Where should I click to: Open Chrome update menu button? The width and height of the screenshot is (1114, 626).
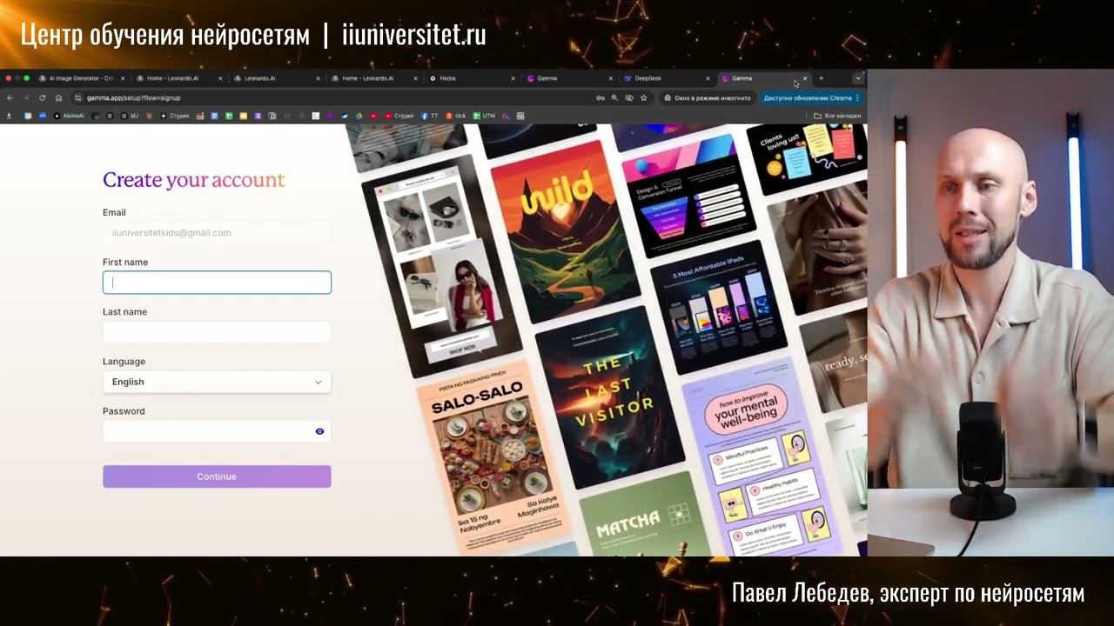[x=812, y=98]
